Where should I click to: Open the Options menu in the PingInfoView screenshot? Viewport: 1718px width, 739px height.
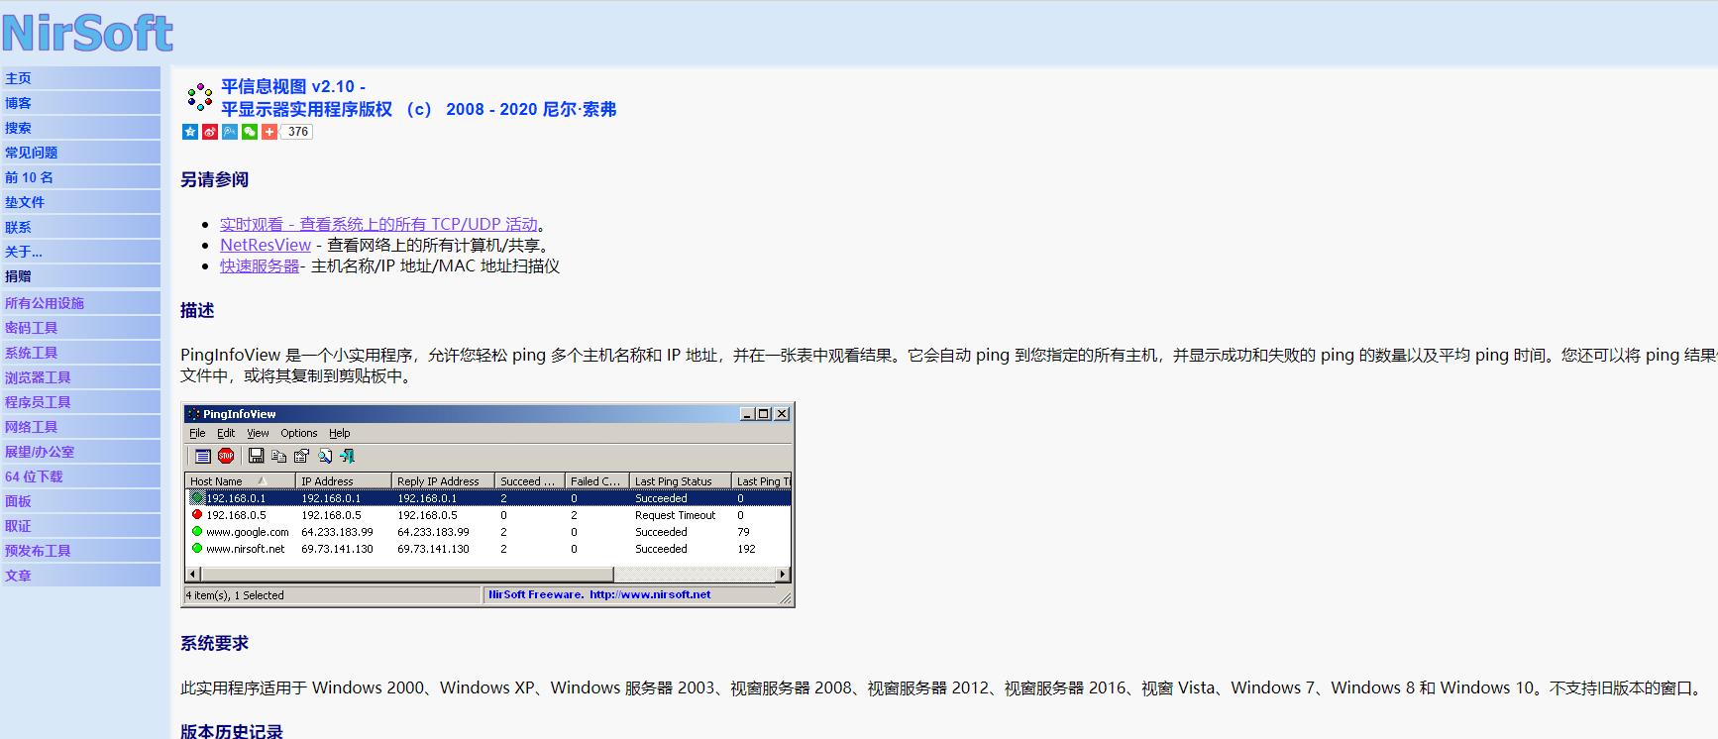tap(298, 433)
